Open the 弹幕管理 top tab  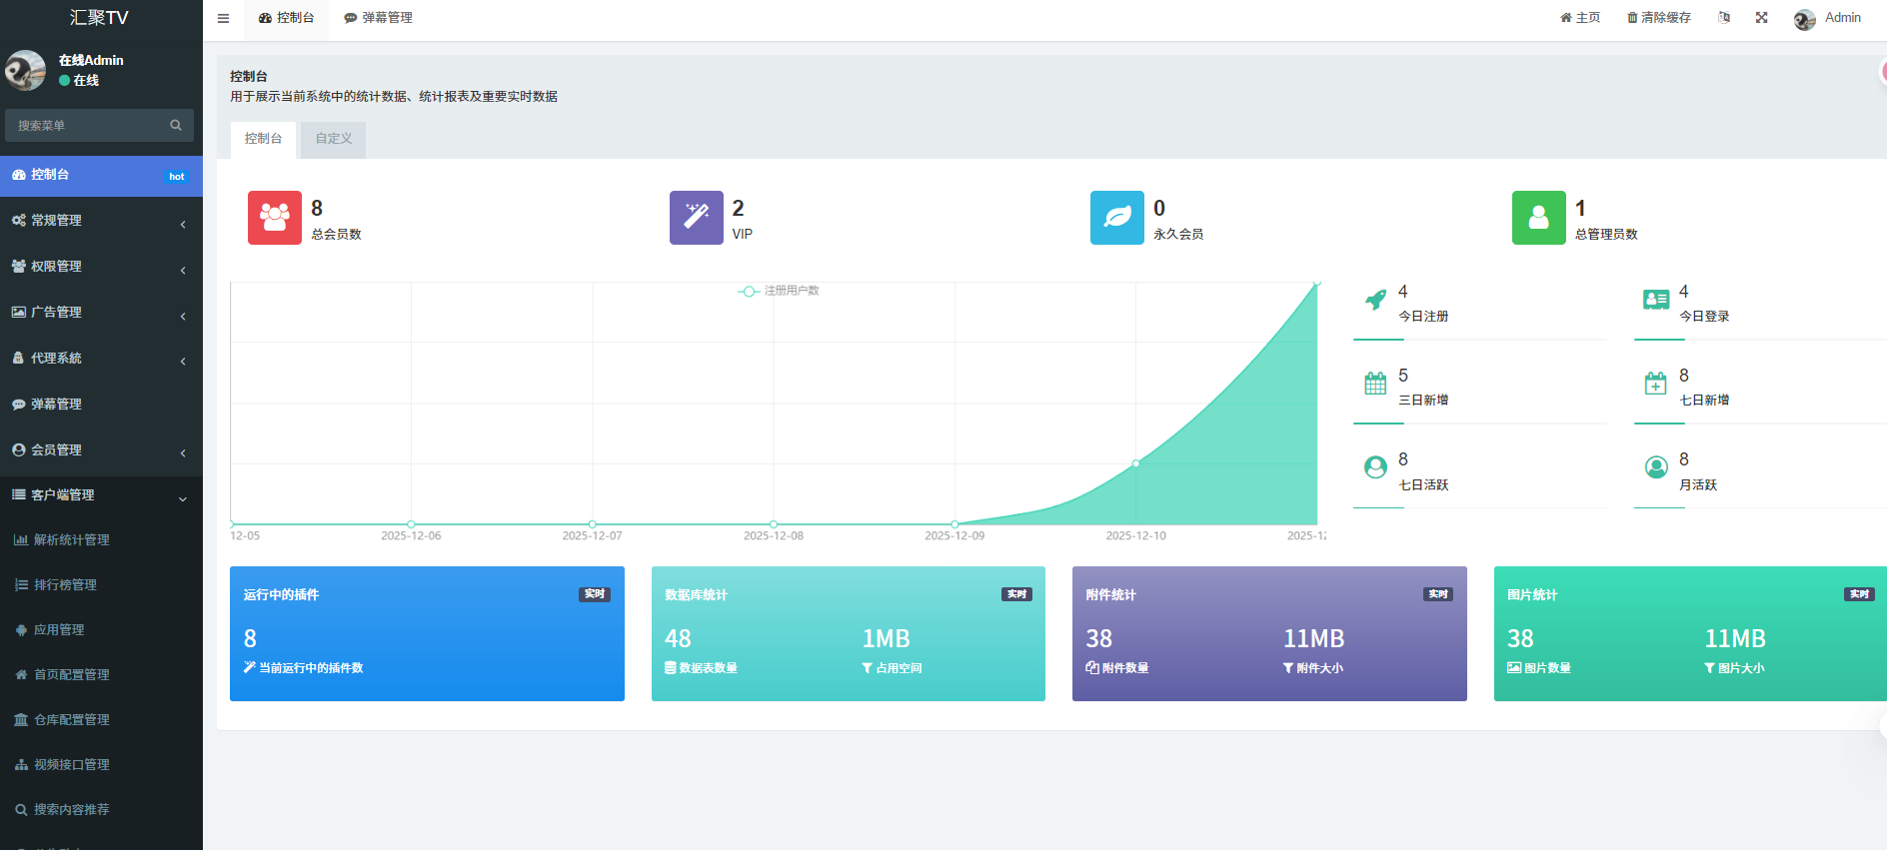click(378, 18)
